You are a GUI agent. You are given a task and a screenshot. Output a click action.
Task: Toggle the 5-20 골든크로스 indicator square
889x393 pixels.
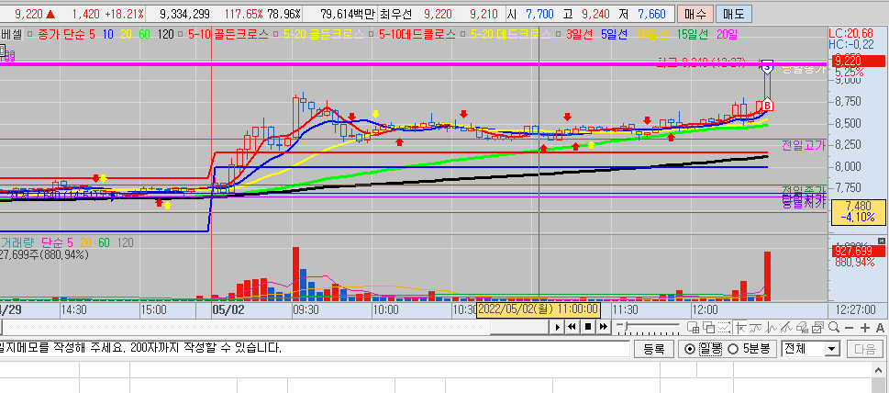(275, 34)
